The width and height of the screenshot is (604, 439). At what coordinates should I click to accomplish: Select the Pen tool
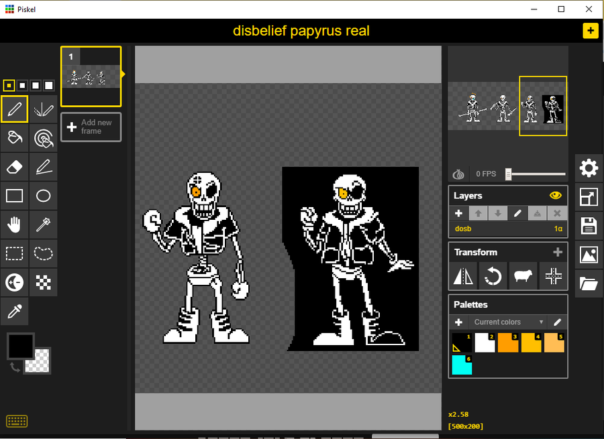click(x=15, y=109)
